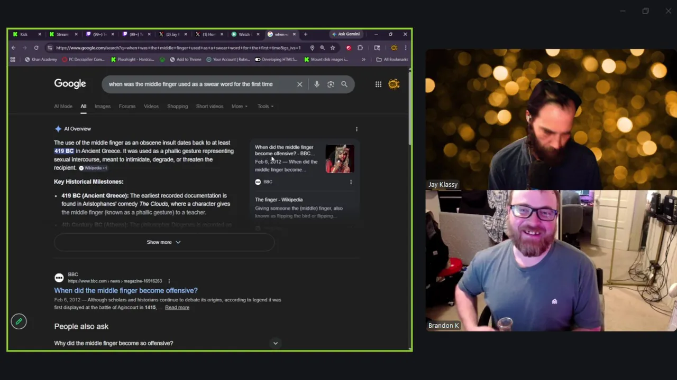This screenshot has height=380, width=677.
Task: Expand 'Why did the middle finger become so offensive?'
Action: tap(166, 343)
